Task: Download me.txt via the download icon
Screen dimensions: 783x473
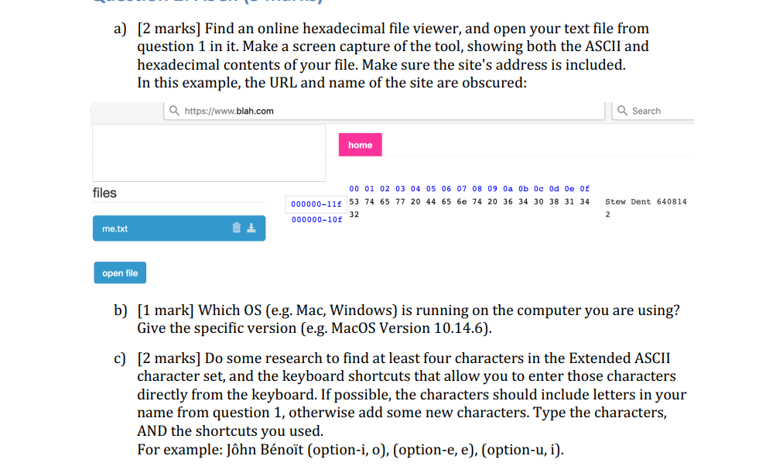Action: point(251,228)
